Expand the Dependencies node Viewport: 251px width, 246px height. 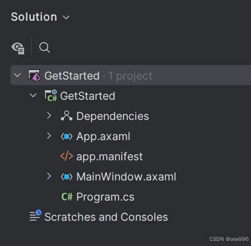point(49,115)
